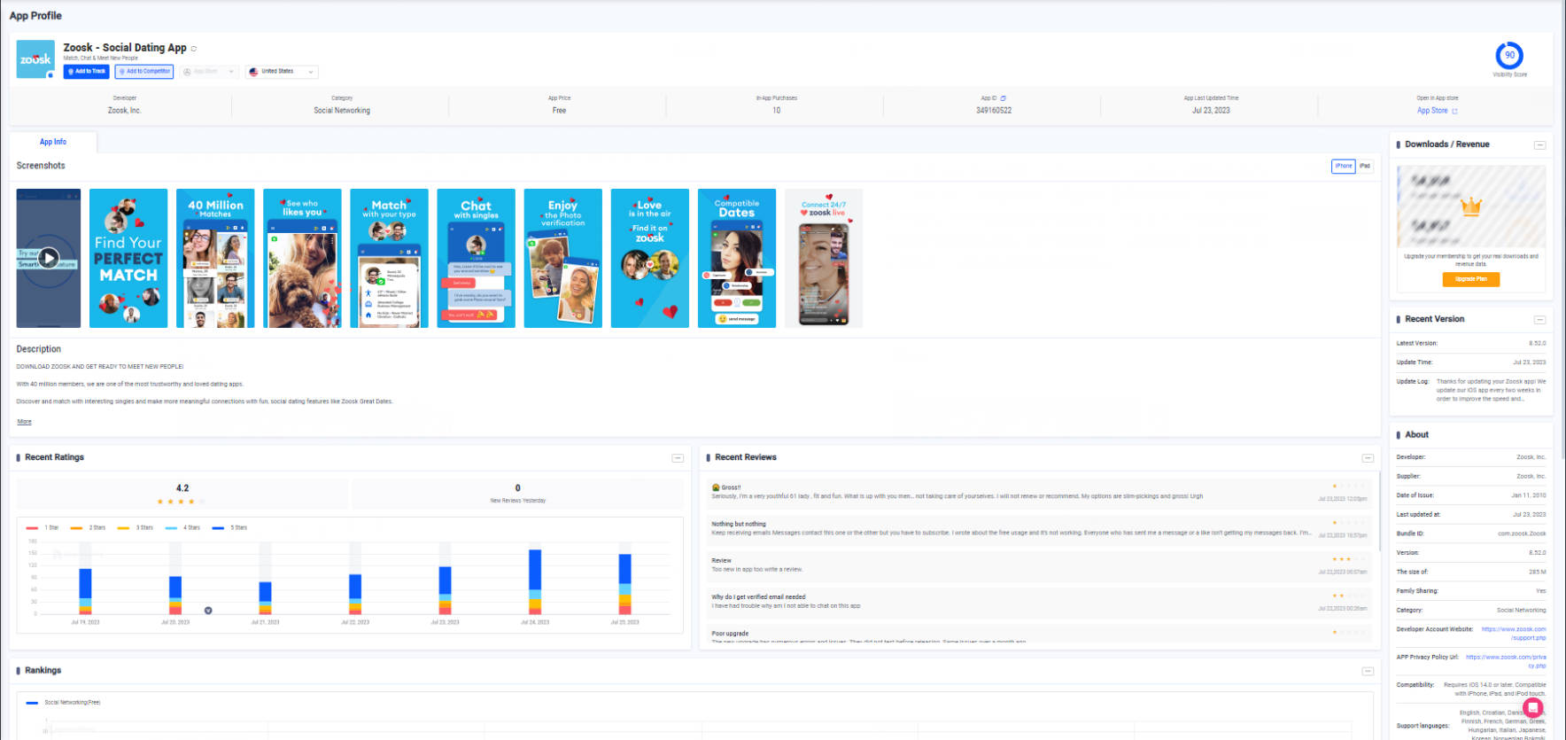Collapse the Recent Reviews panel
The width and height of the screenshot is (1566, 740).
click(1368, 458)
